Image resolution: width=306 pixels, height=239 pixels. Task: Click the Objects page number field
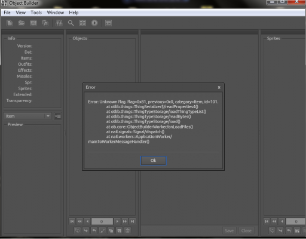click(102, 221)
